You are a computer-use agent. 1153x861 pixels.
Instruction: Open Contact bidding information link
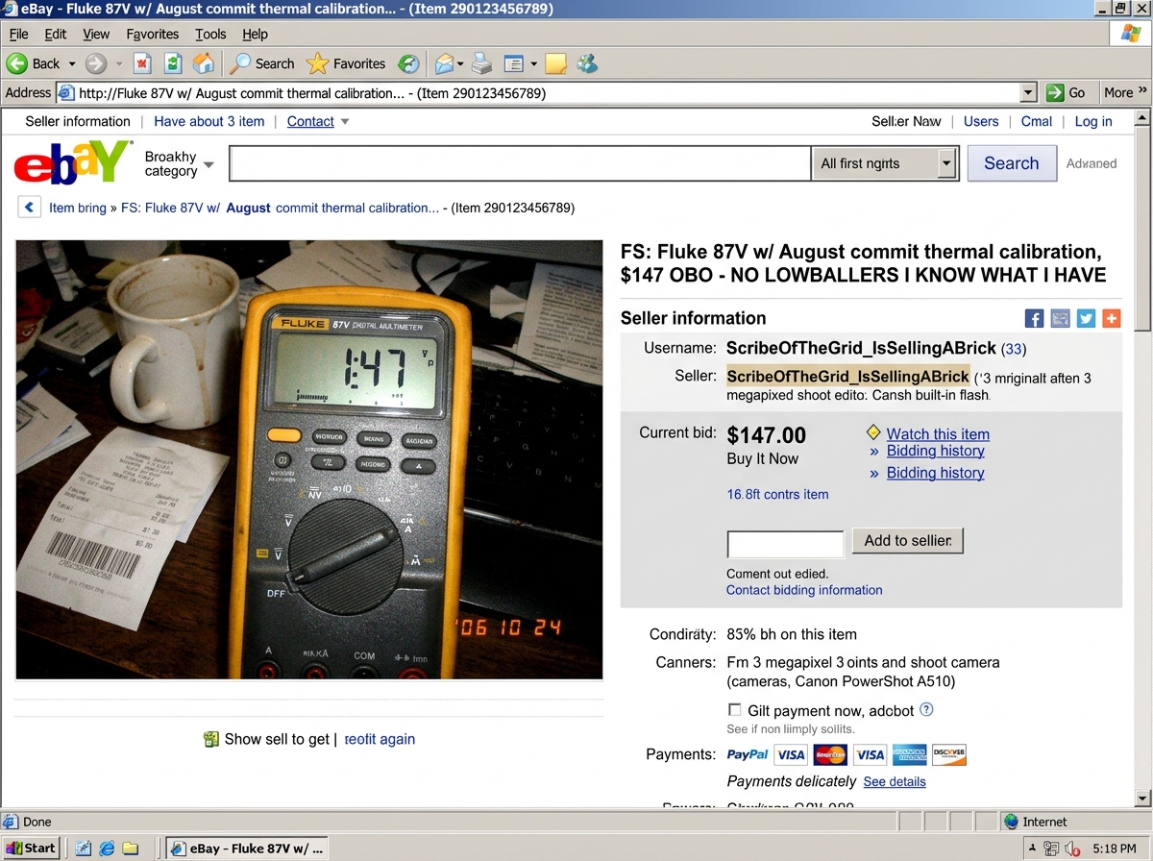point(804,590)
